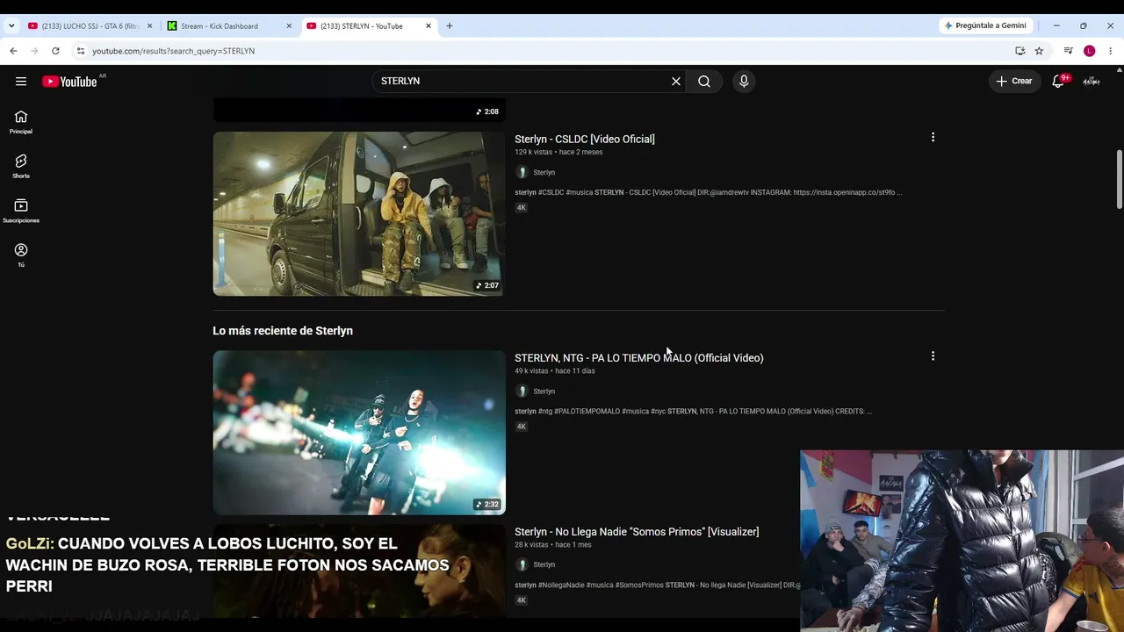Go back in the browser
Screen dimensions: 1124x632
[13, 51]
